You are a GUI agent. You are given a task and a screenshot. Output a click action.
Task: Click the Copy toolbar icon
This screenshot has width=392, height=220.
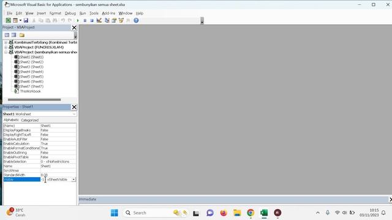point(41,20)
